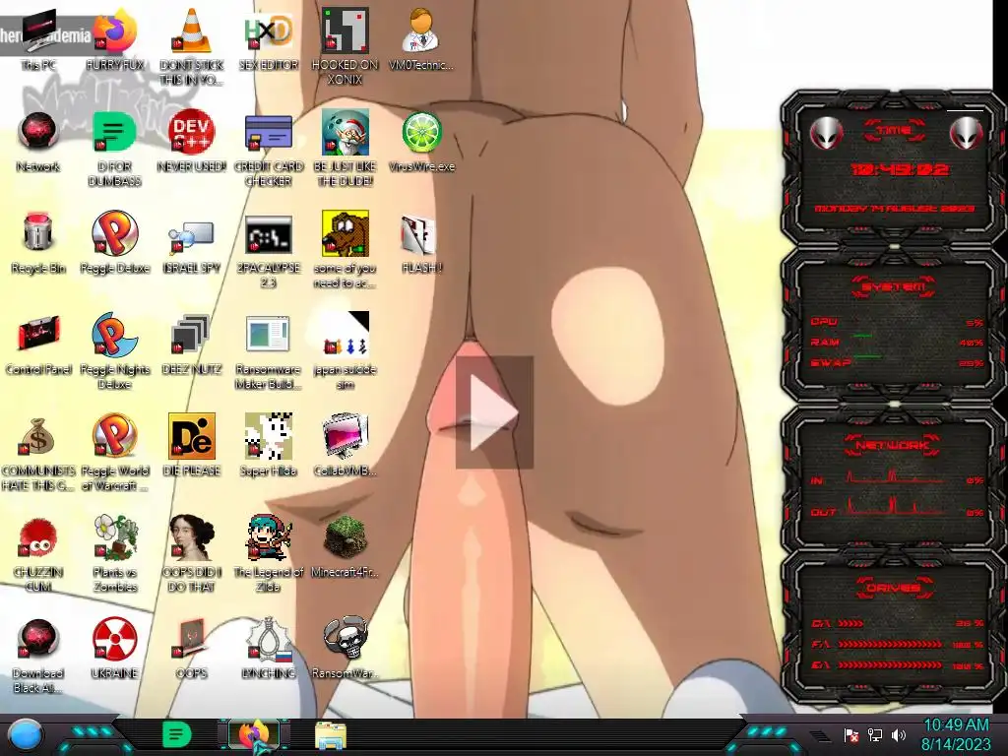Launch Peggle Deluxe shortcut
This screenshot has width=1008, height=756.
point(115,243)
